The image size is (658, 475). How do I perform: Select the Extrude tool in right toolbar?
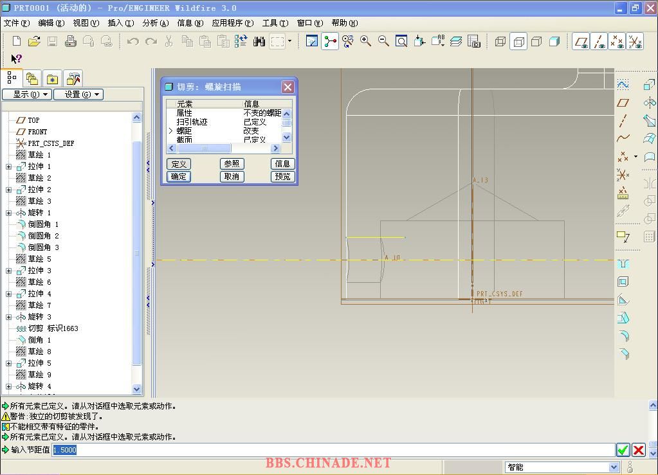(x=649, y=85)
